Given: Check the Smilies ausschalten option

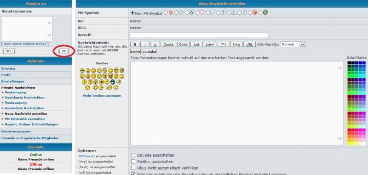Looking at the screenshot, I should [133, 162].
